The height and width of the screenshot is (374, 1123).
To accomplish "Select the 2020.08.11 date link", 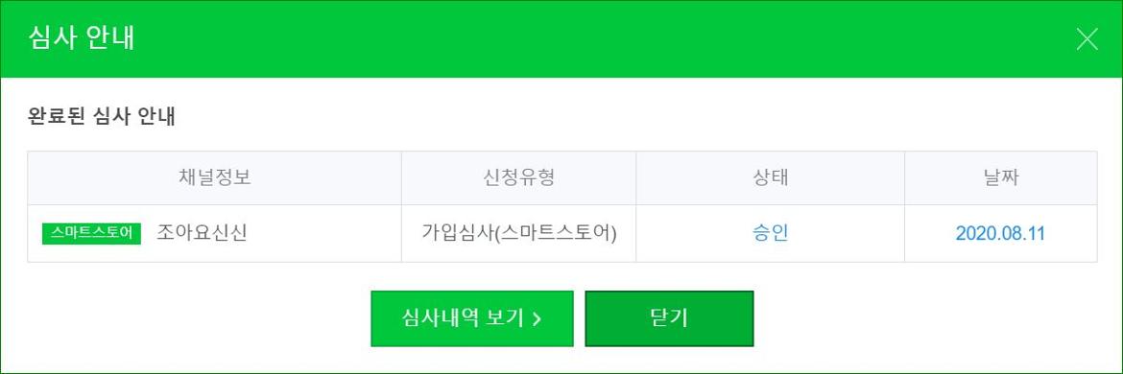I will [1000, 233].
